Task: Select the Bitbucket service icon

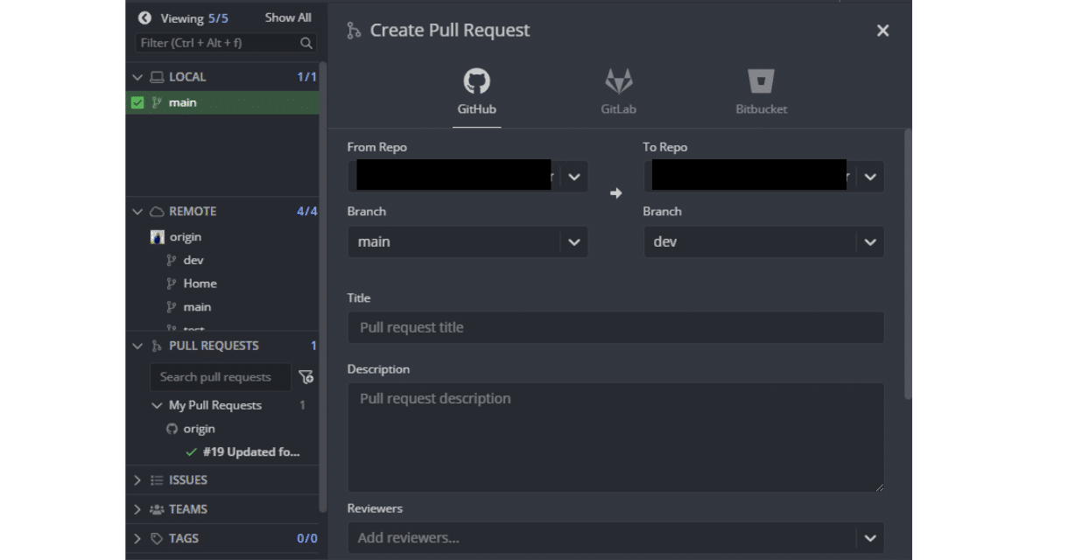Action: (761, 83)
